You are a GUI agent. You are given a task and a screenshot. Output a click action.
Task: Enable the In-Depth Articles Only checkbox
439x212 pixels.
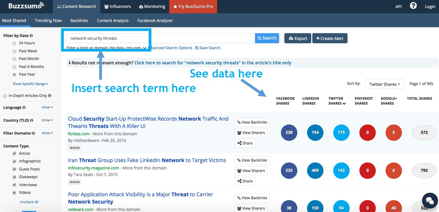[5, 95]
